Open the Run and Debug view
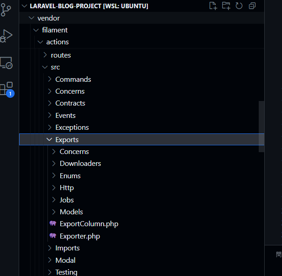 [x=6, y=36]
